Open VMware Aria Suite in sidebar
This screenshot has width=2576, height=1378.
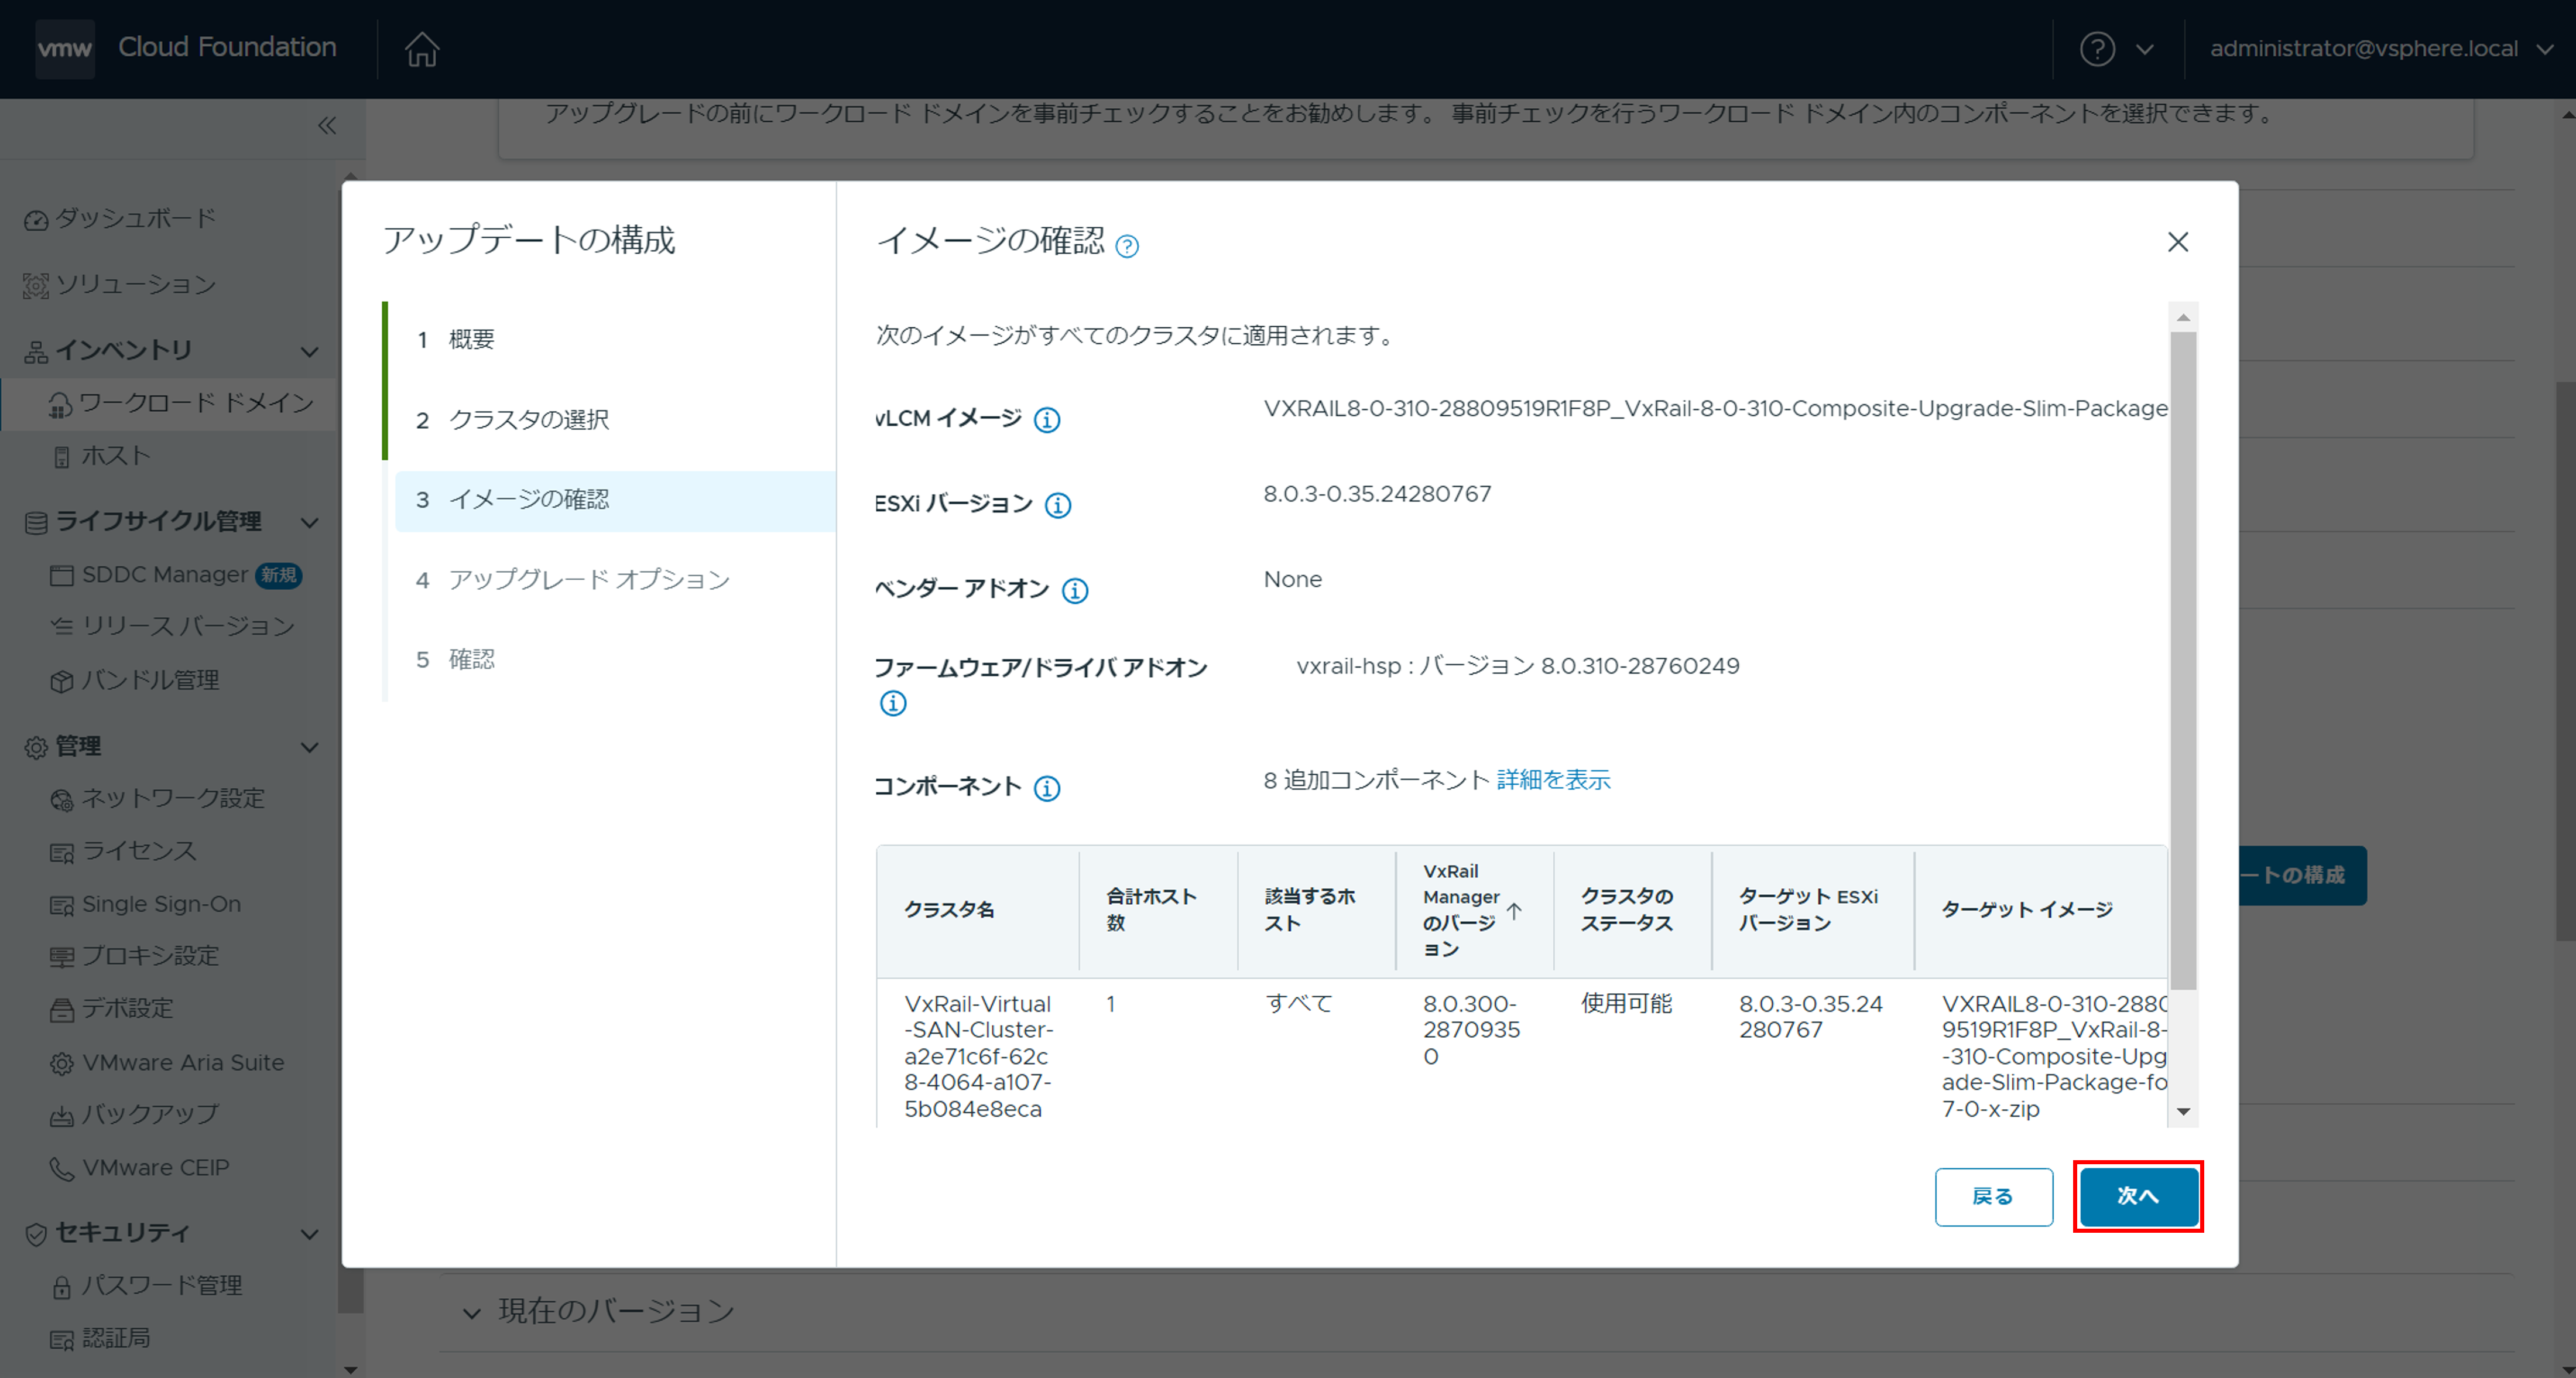pos(183,1062)
